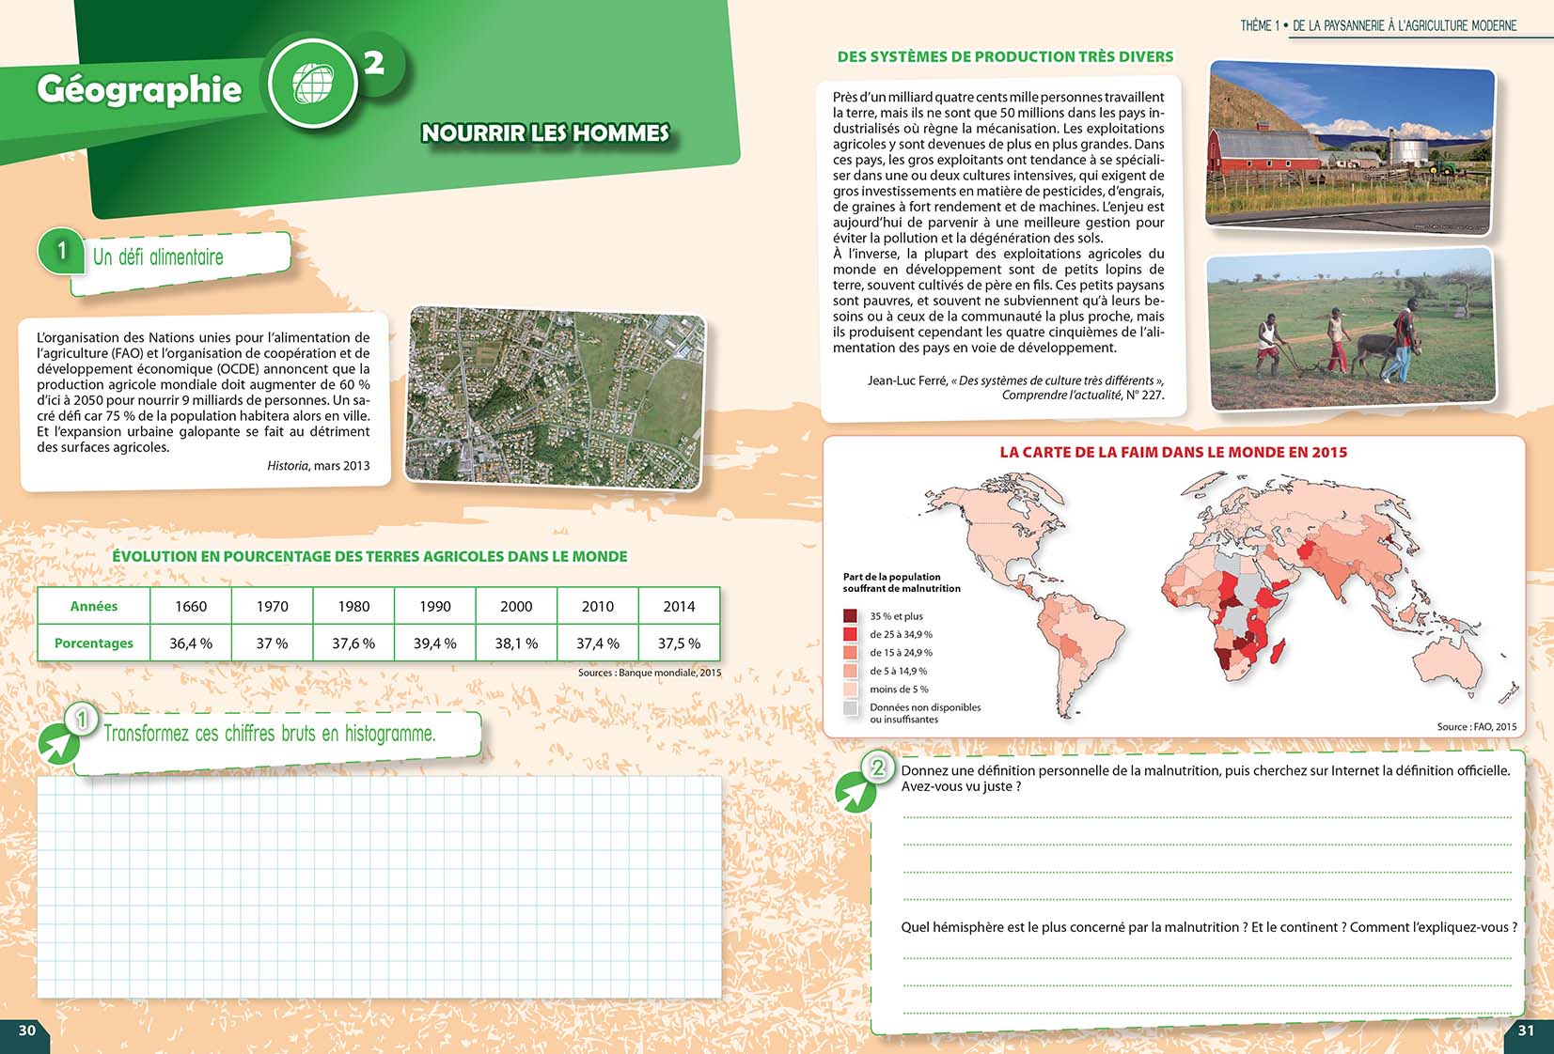The image size is (1554, 1054).
Task: Click the Part de la population souffrant legend title
Action: coord(902,582)
